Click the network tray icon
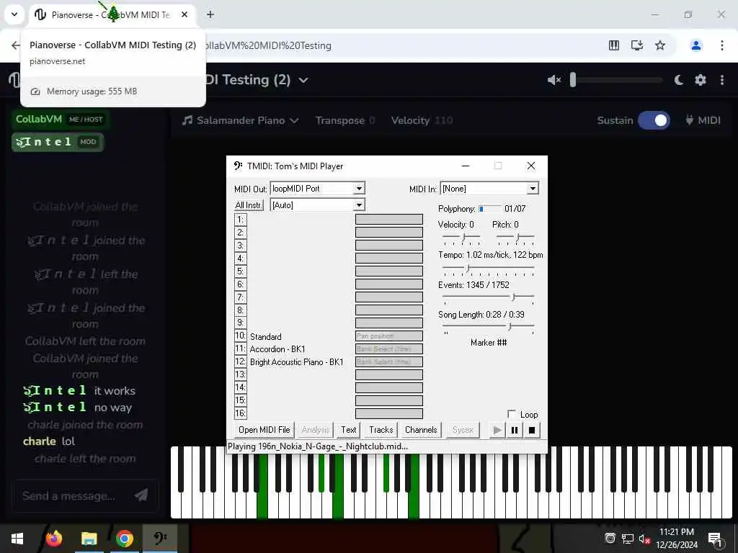Viewport: 738px width, 553px height. click(x=628, y=539)
